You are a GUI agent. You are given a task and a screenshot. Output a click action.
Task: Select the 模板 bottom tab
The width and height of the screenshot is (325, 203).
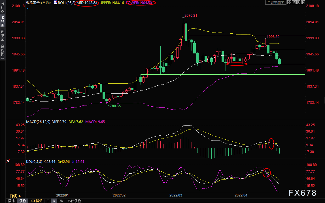click(23, 201)
